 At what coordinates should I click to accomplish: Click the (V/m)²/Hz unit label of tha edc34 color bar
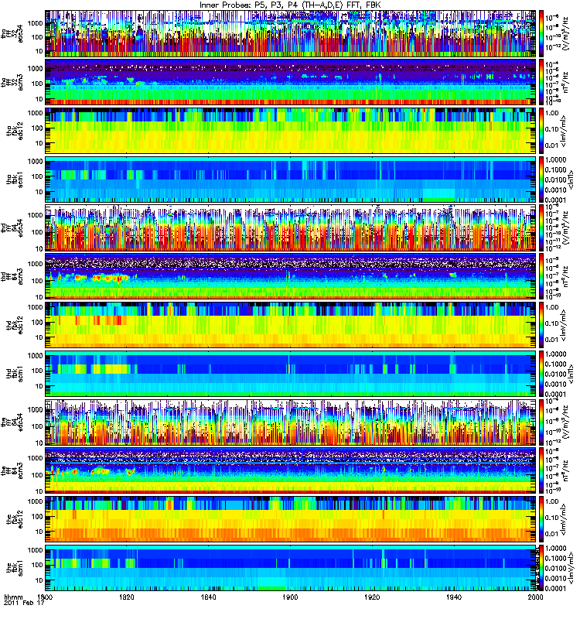565,34
